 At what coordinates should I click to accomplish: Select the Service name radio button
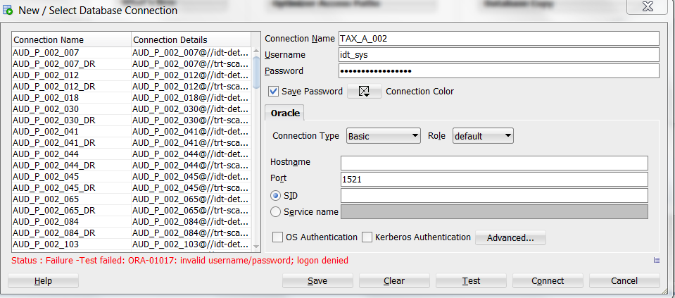[x=276, y=211]
